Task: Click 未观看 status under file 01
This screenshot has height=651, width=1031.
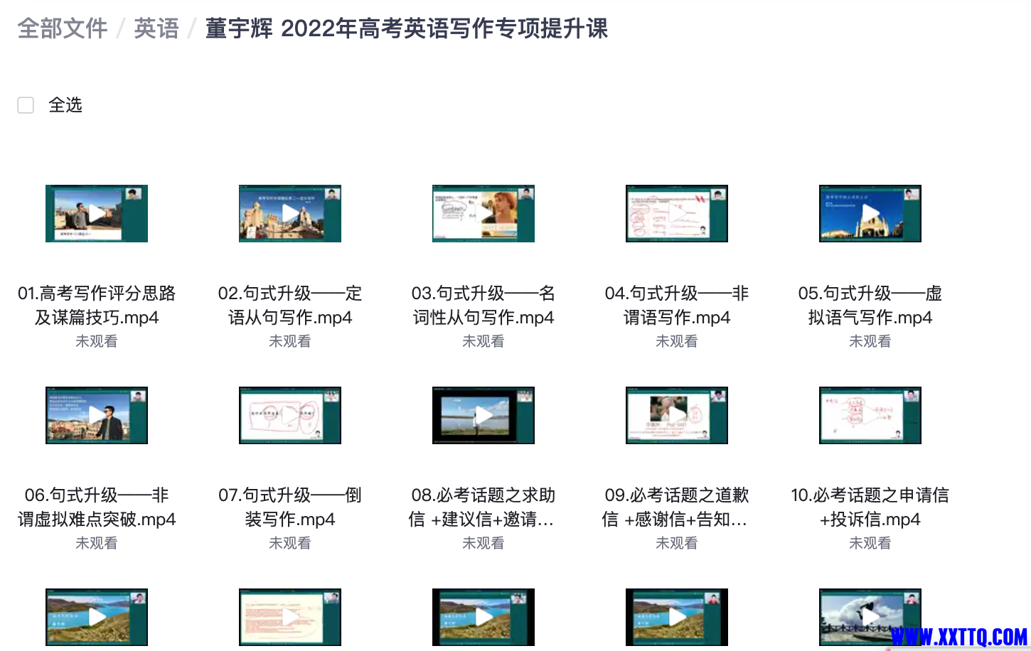Action: click(97, 341)
